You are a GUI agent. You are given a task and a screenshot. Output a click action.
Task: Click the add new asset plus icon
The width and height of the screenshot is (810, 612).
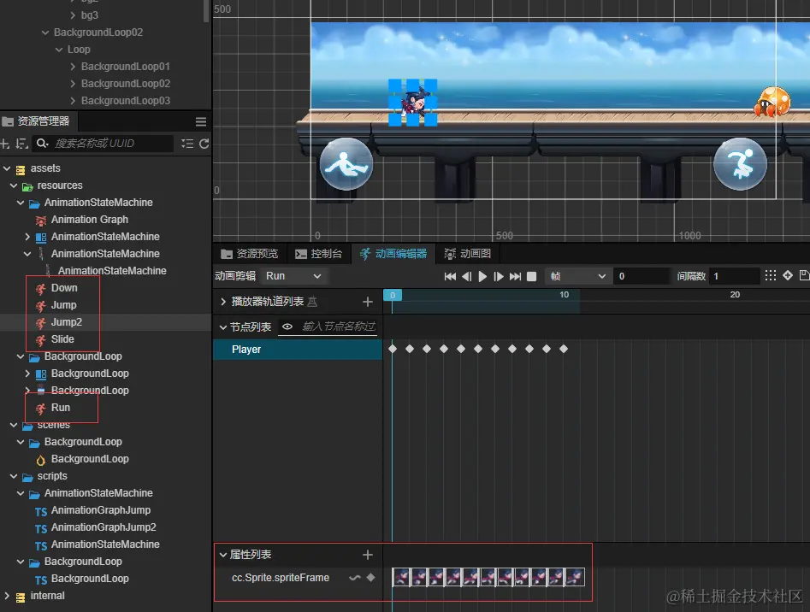[5, 144]
